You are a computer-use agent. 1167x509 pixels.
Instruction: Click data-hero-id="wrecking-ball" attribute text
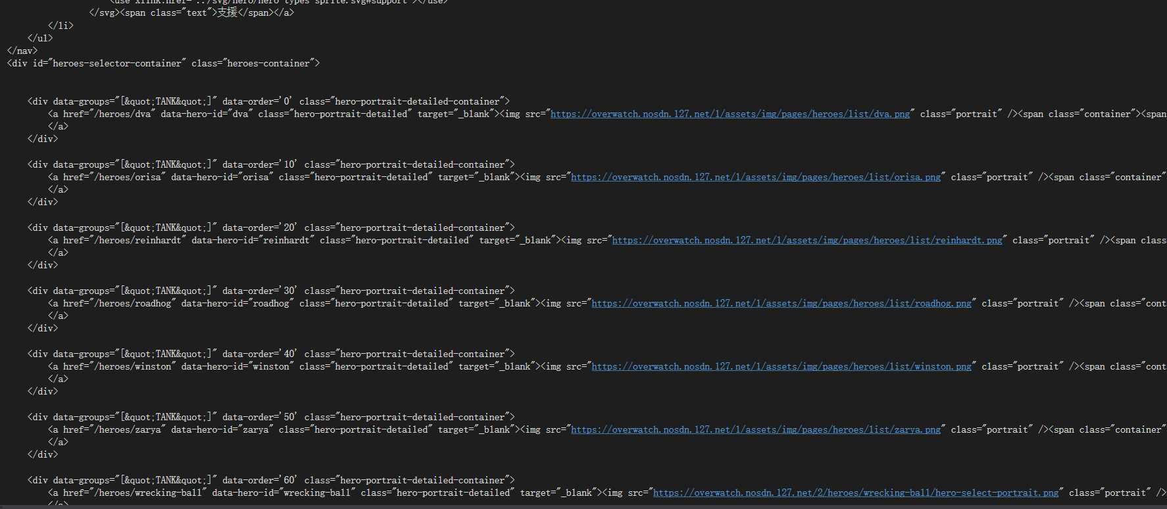coord(284,493)
